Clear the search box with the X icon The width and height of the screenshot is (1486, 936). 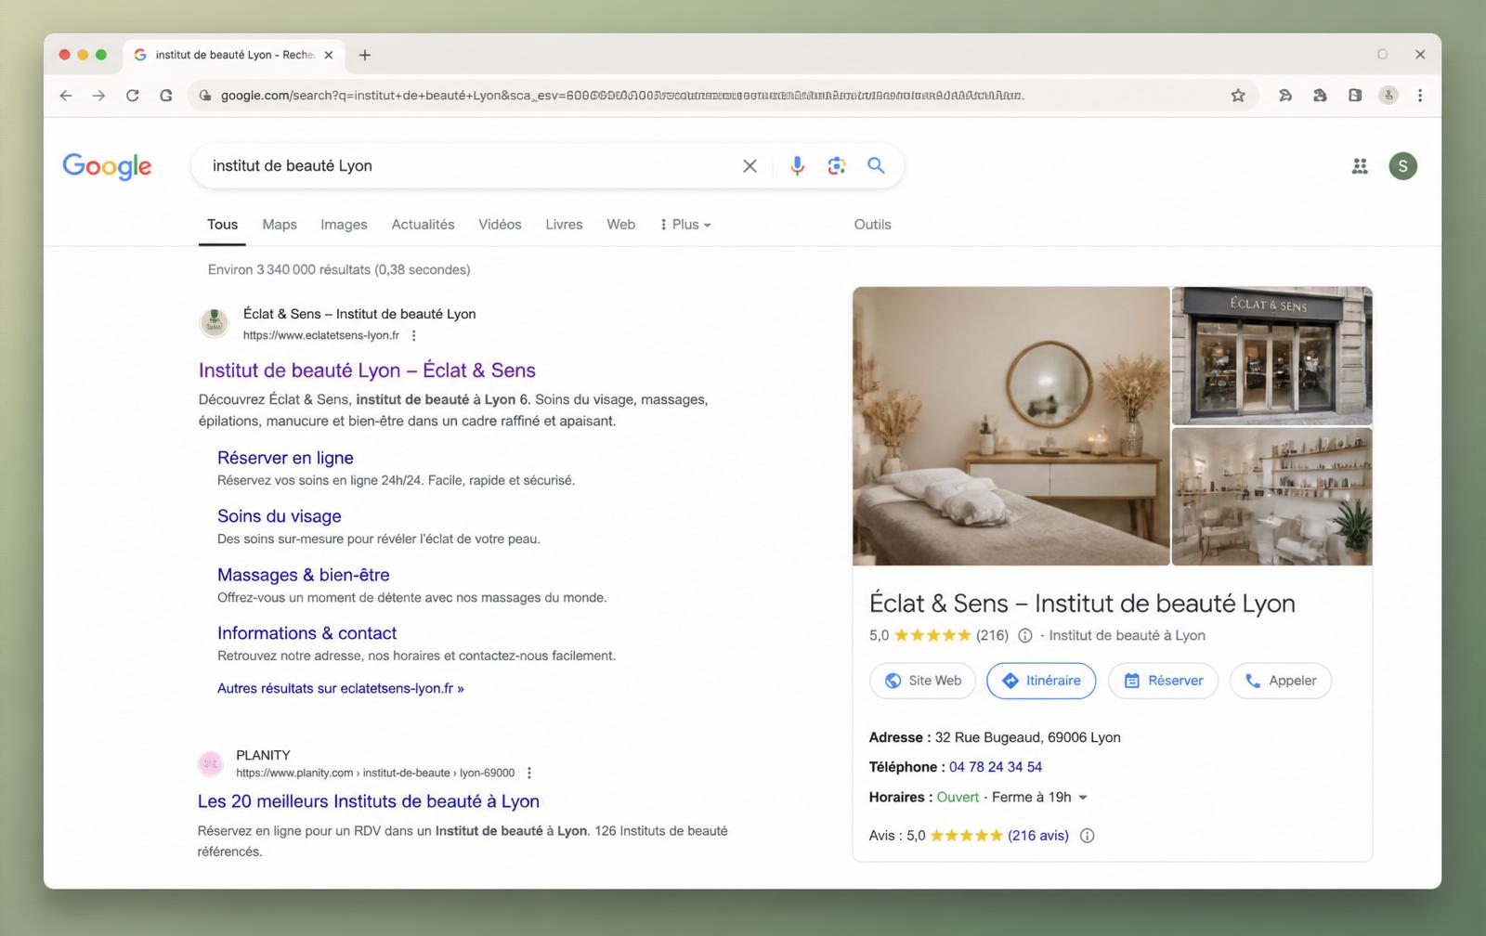point(750,166)
